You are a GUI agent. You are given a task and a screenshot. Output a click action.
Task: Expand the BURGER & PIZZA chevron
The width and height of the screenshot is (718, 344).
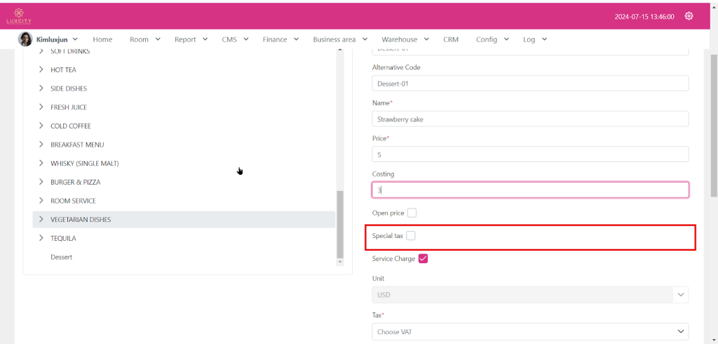(x=41, y=182)
